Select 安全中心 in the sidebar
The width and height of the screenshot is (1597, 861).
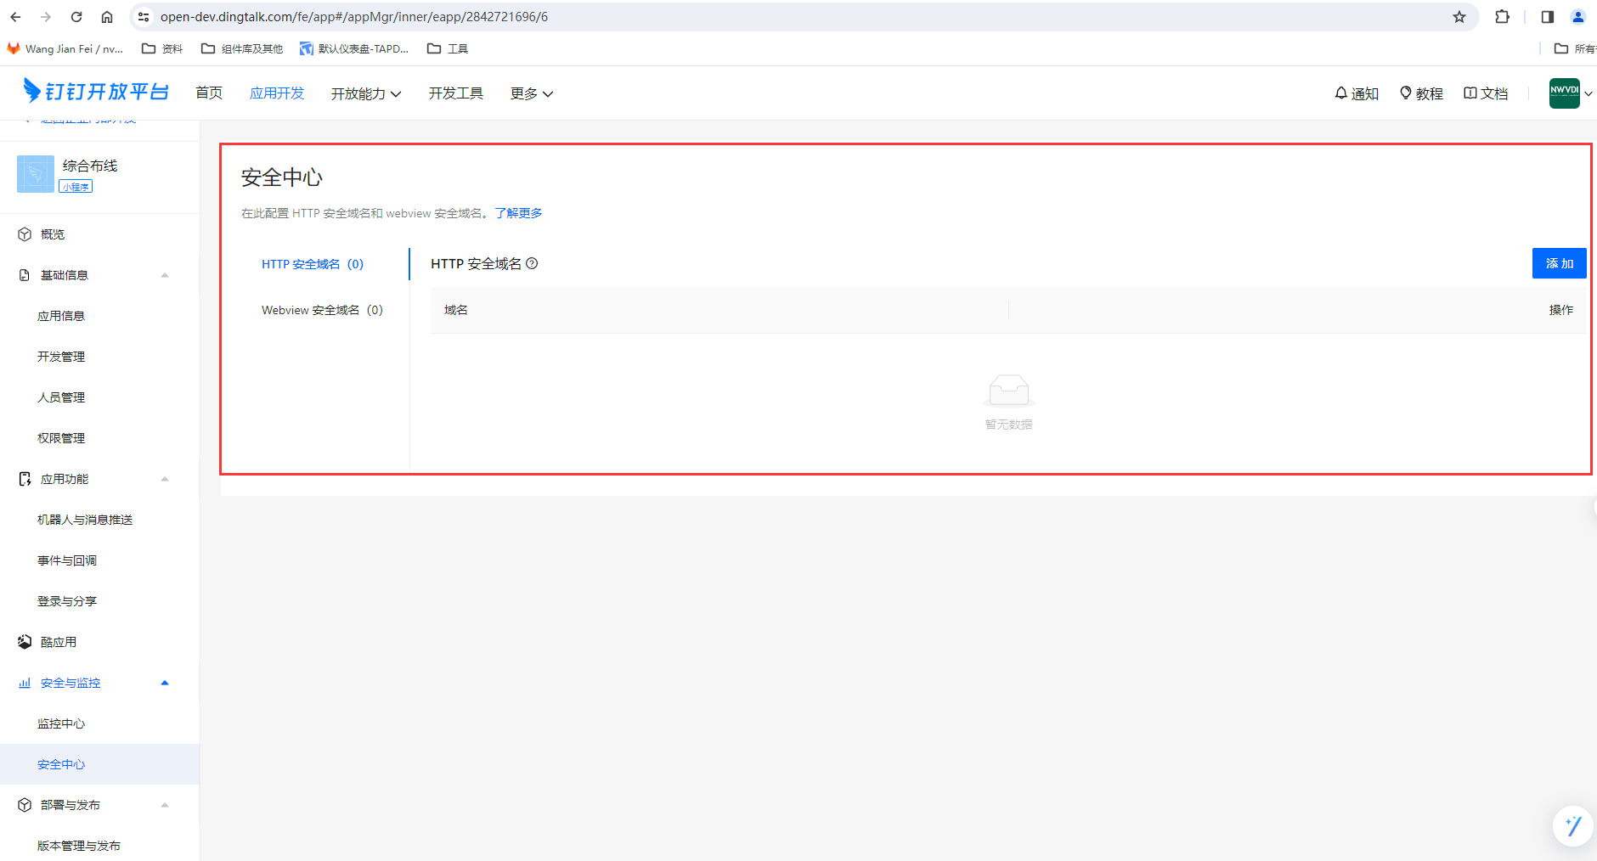(x=61, y=764)
